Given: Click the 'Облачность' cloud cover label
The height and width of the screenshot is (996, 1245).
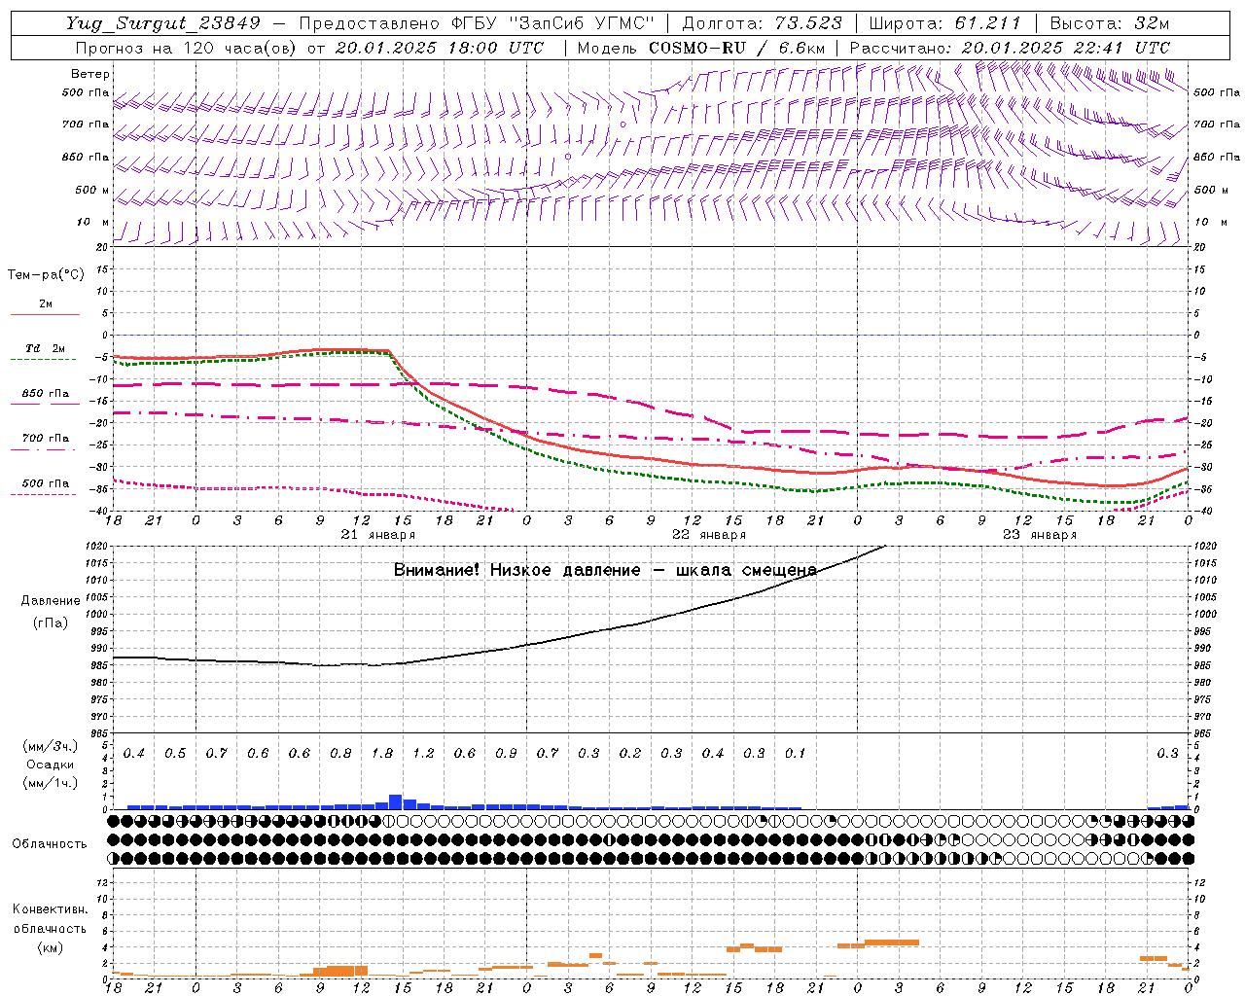Looking at the screenshot, I should coord(50,844).
